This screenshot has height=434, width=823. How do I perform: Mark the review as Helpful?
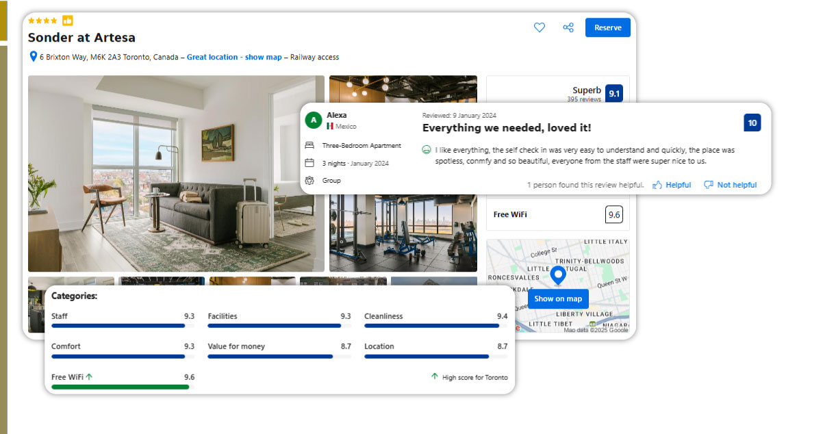click(672, 185)
